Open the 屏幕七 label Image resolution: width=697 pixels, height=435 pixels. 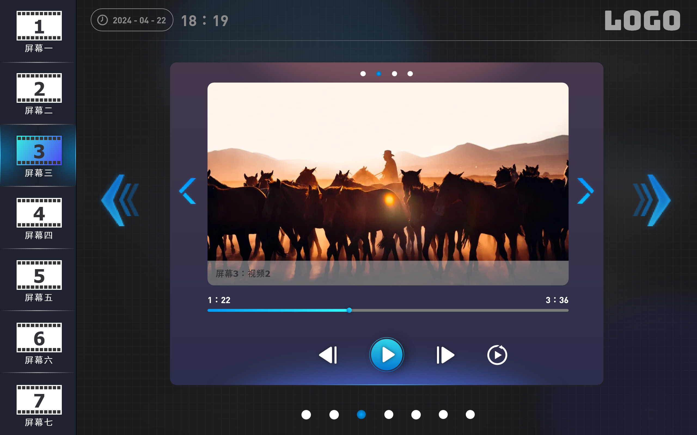[x=39, y=422]
